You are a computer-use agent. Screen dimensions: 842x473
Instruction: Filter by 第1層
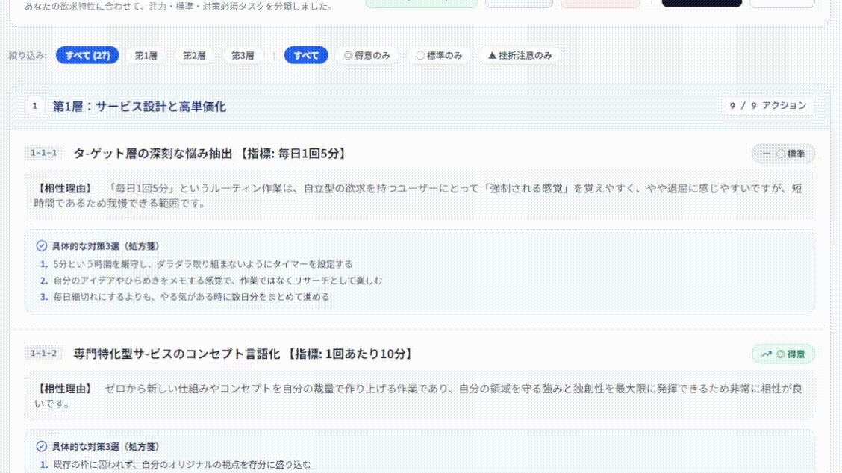tap(146, 55)
